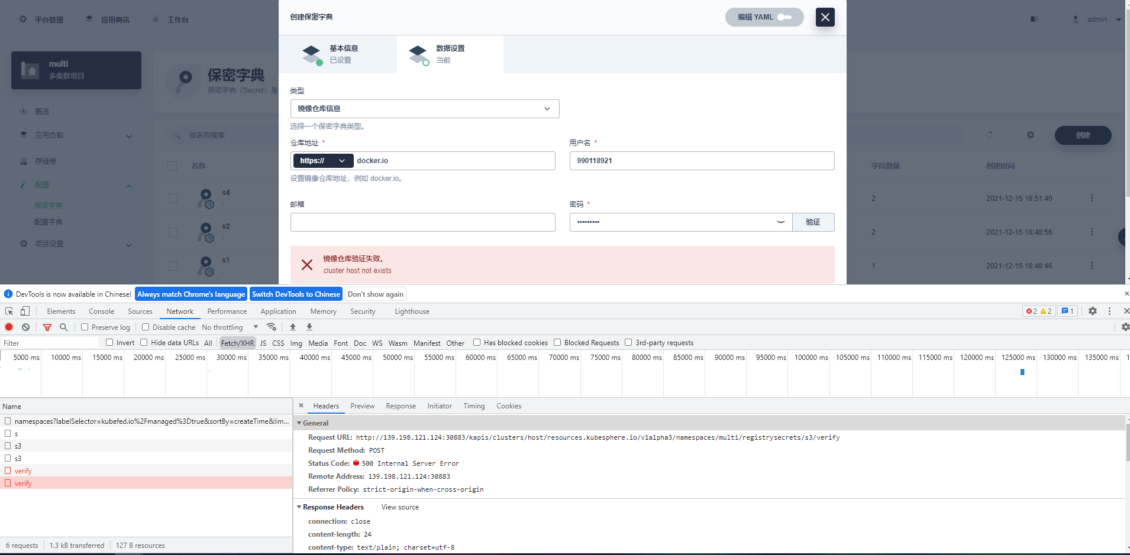Open the Console tab
Image resolution: width=1130 pixels, height=555 pixels.
101,311
